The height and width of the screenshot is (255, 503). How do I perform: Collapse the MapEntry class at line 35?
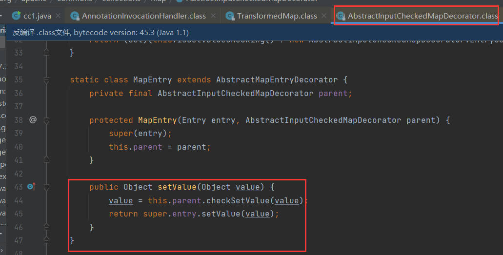[46, 80]
